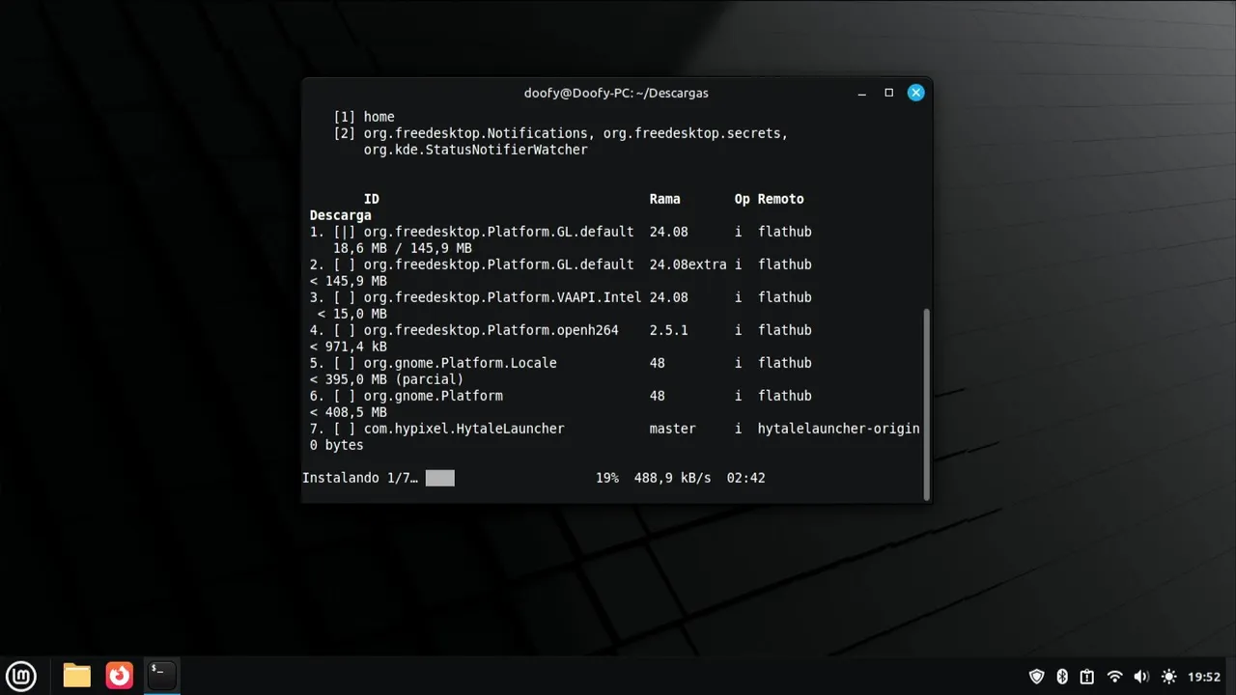Viewport: 1236px width, 695px height.
Task: Click '< 408,5 MB' size text
Action: (349, 412)
